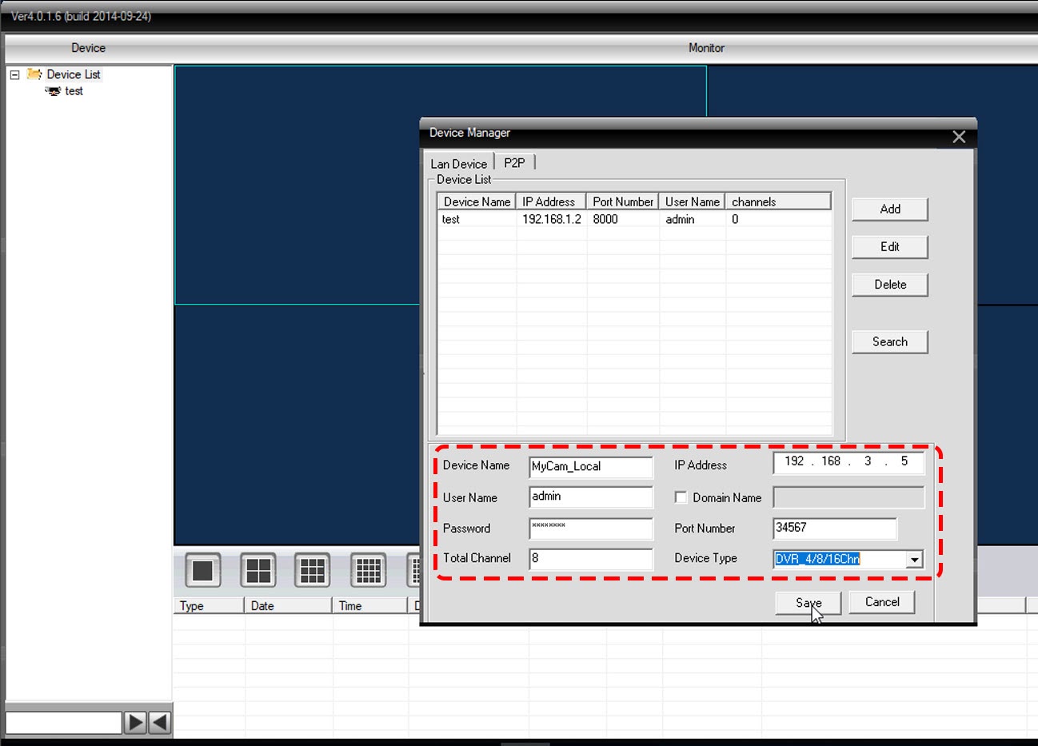Save the MyCam_Local device settings
This screenshot has height=746, width=1038.
[x=807, y=602]
